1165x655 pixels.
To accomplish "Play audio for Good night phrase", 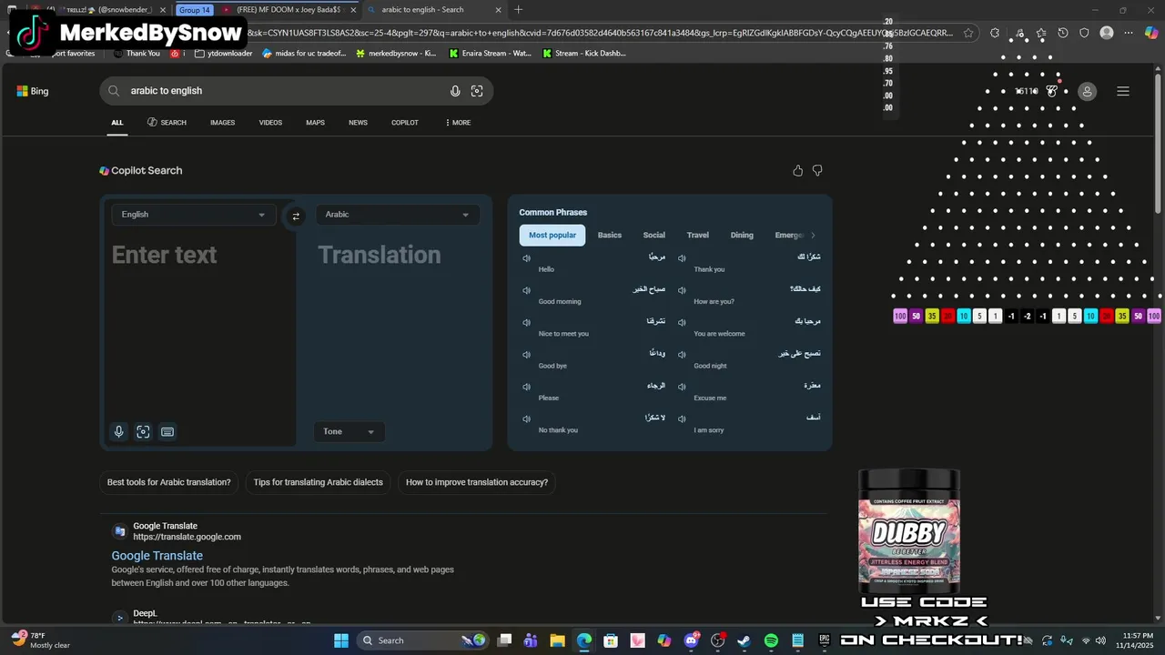I will [682, 355].
